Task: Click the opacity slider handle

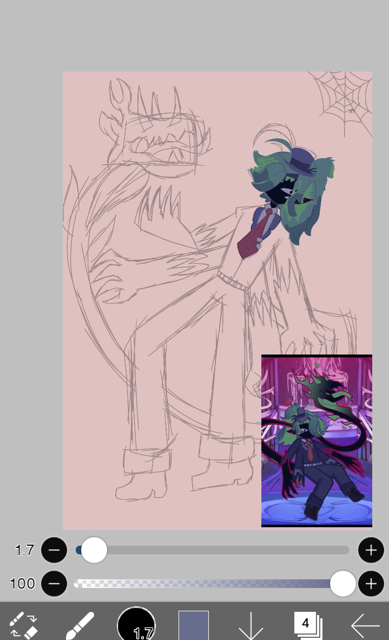Action: click(x=342, y=584)
